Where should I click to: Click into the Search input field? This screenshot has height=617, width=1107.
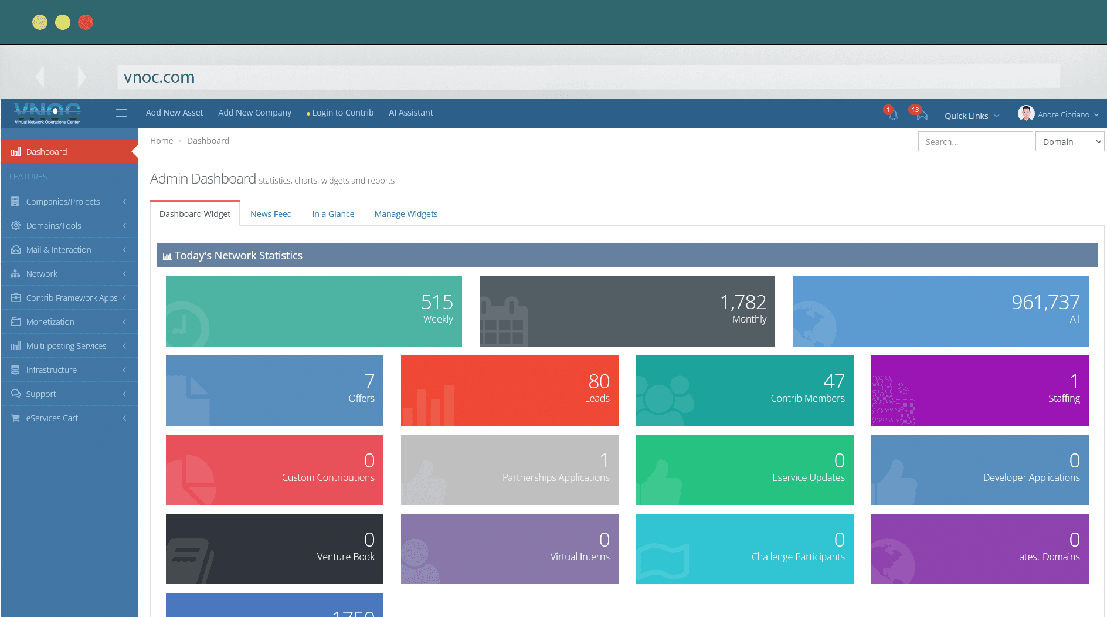point(974,142)
